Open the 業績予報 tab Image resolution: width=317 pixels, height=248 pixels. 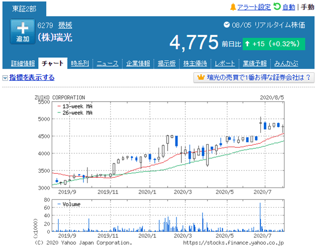(x=255, y=63)
